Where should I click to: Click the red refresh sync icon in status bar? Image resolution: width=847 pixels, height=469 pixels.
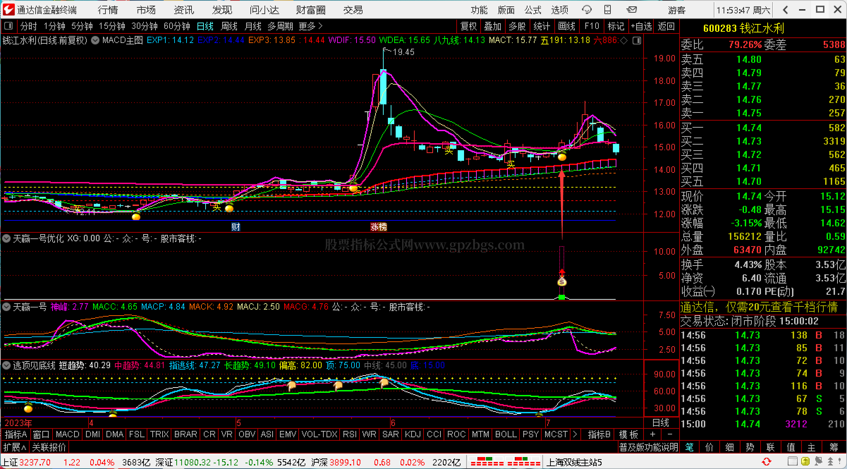(767, 462)
